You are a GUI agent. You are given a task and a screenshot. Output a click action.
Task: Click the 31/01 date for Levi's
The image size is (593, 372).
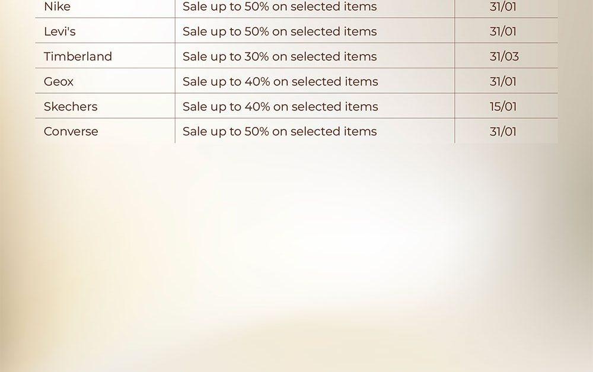(503, 31)
